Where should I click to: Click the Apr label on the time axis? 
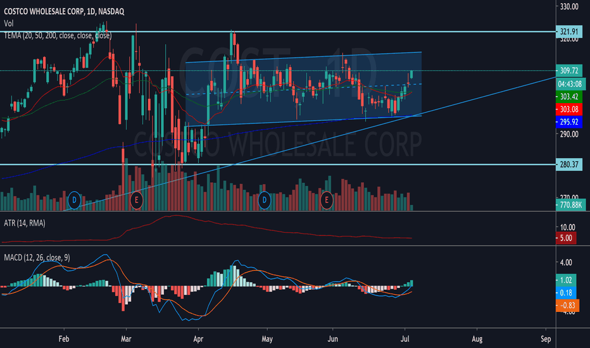[x=198, y=339]
